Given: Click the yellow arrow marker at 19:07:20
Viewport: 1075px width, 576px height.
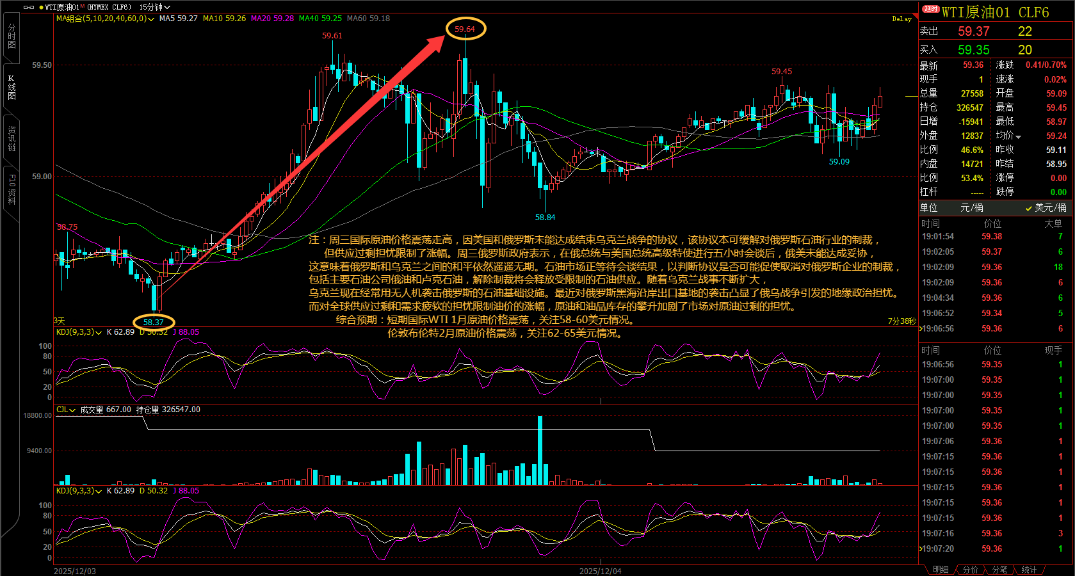Looking at the screenshot, I should pyautogui.click(x=921, y=548).
